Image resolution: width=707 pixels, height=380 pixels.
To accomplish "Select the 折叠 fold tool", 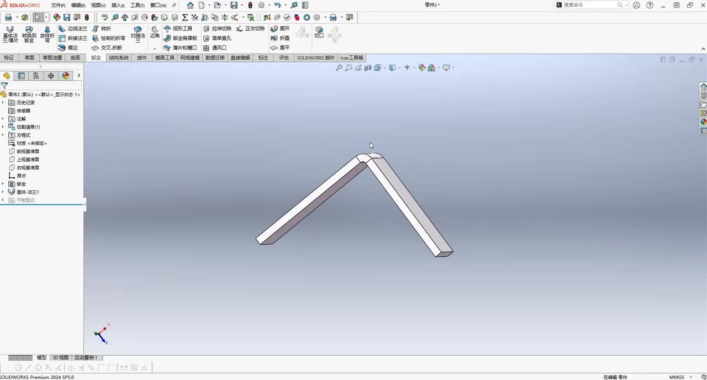I will (x=280, y=38).
